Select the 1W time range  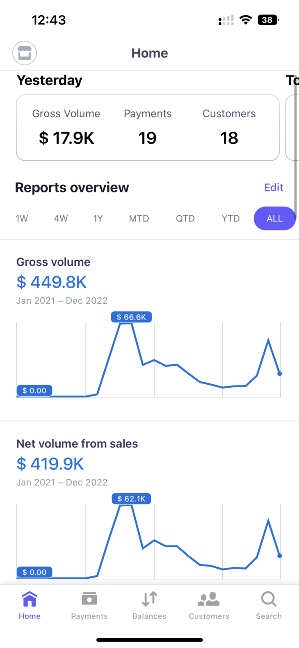coord(22,219)
